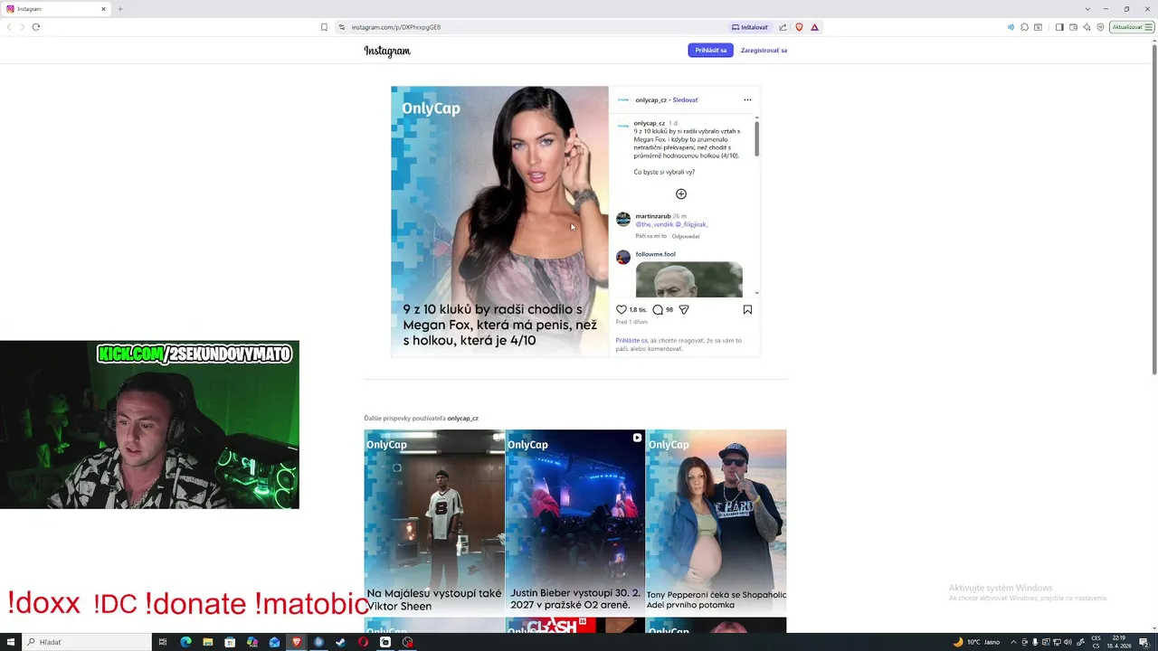Click Inštalovať app button
The height and width of the screenshot is (651, 1158).
(x=750, y=27)
